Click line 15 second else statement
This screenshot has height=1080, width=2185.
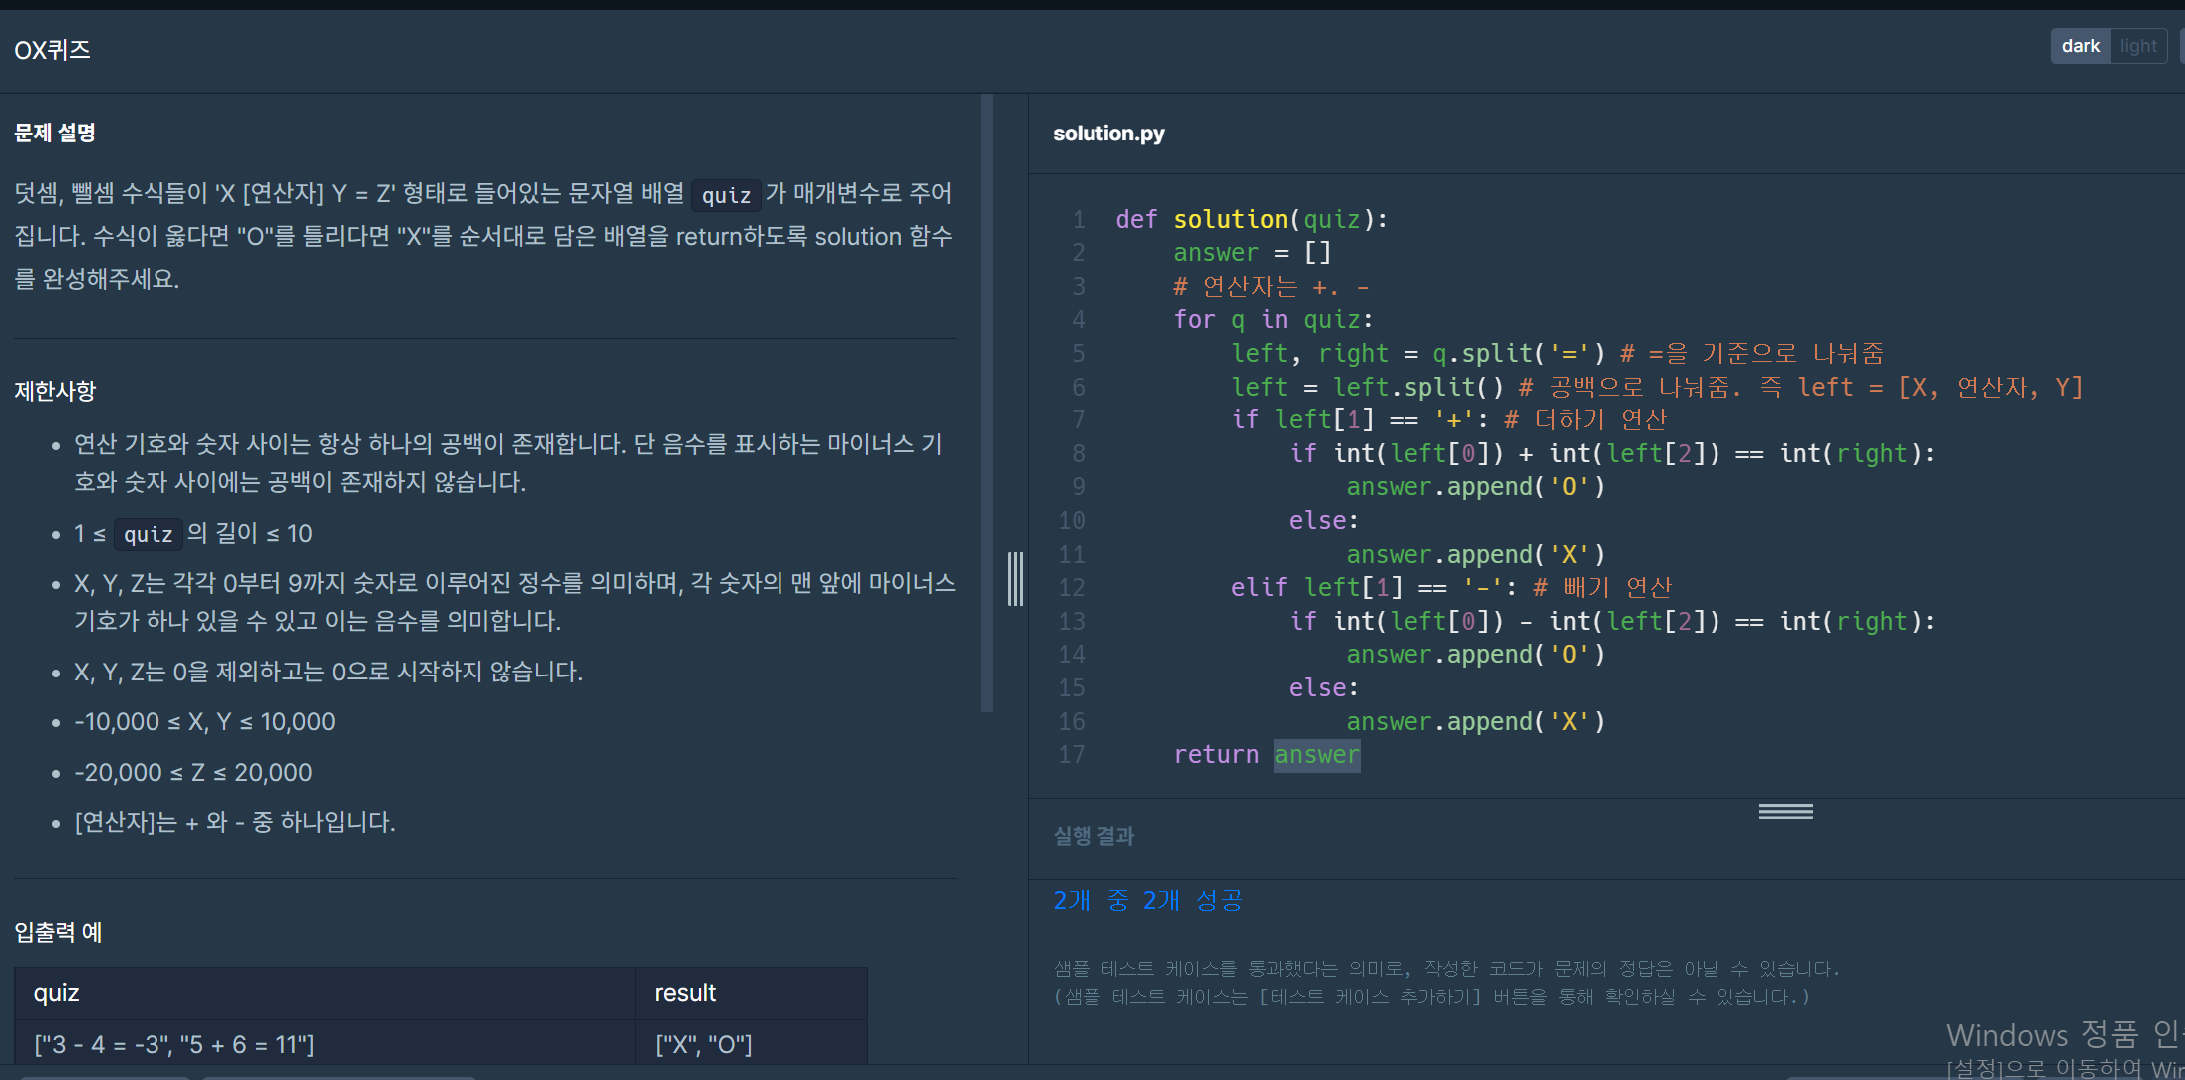(x=1323, y=688)
